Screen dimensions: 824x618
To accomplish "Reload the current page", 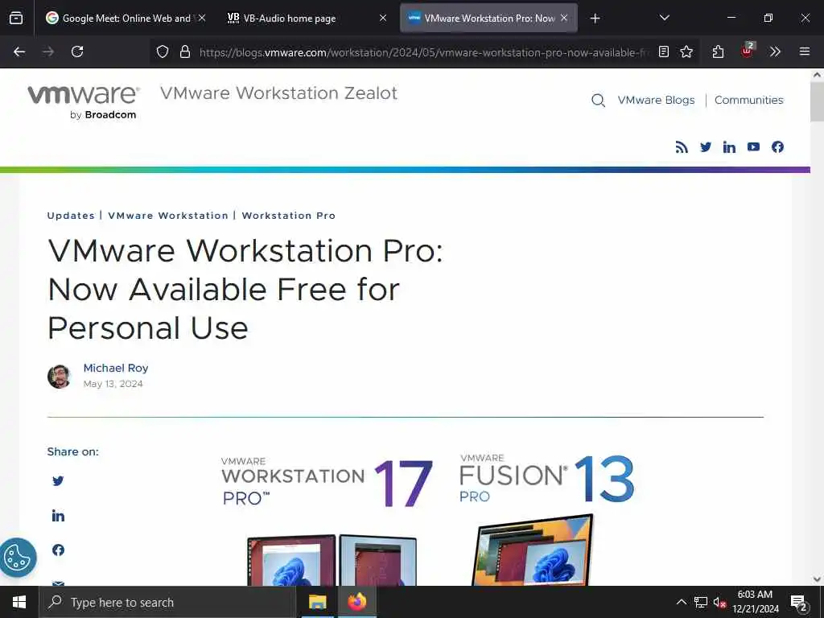I will pos(77,51).
